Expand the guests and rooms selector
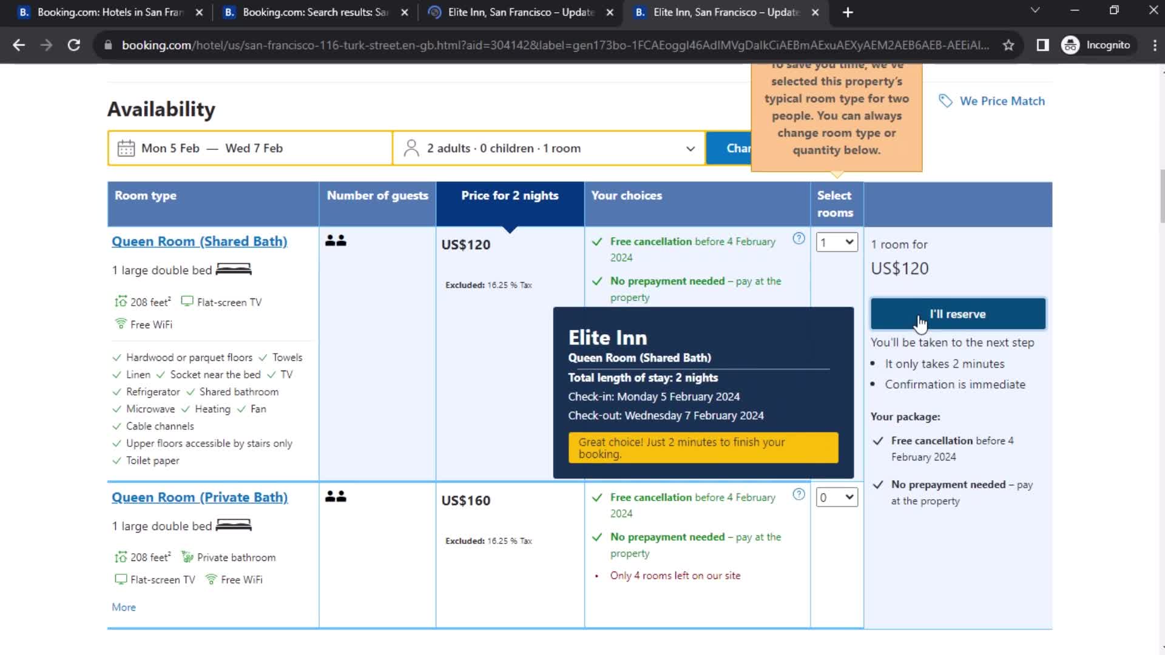 [549, 148]
